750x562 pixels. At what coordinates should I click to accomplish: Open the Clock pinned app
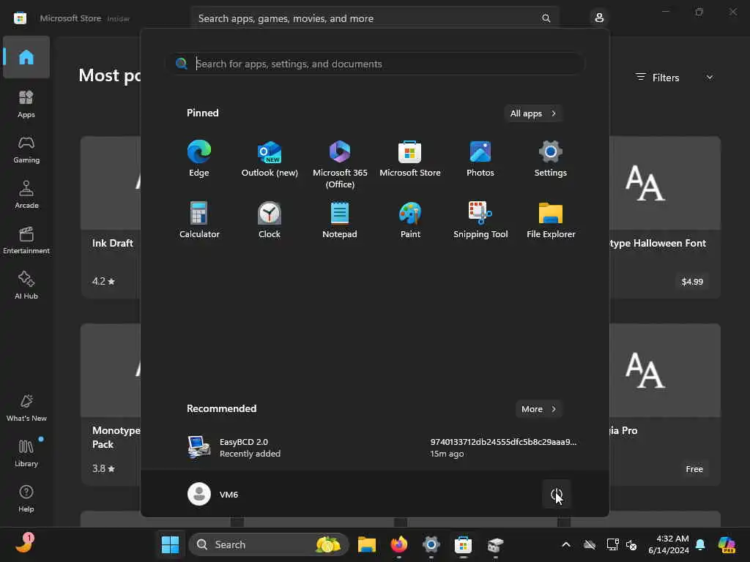pyautogui.click(x=270, y=220)
